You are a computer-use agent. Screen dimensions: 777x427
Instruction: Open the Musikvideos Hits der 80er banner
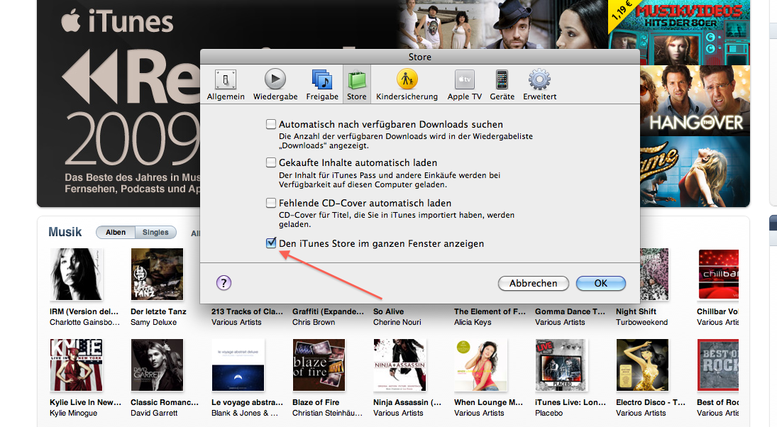679,32
